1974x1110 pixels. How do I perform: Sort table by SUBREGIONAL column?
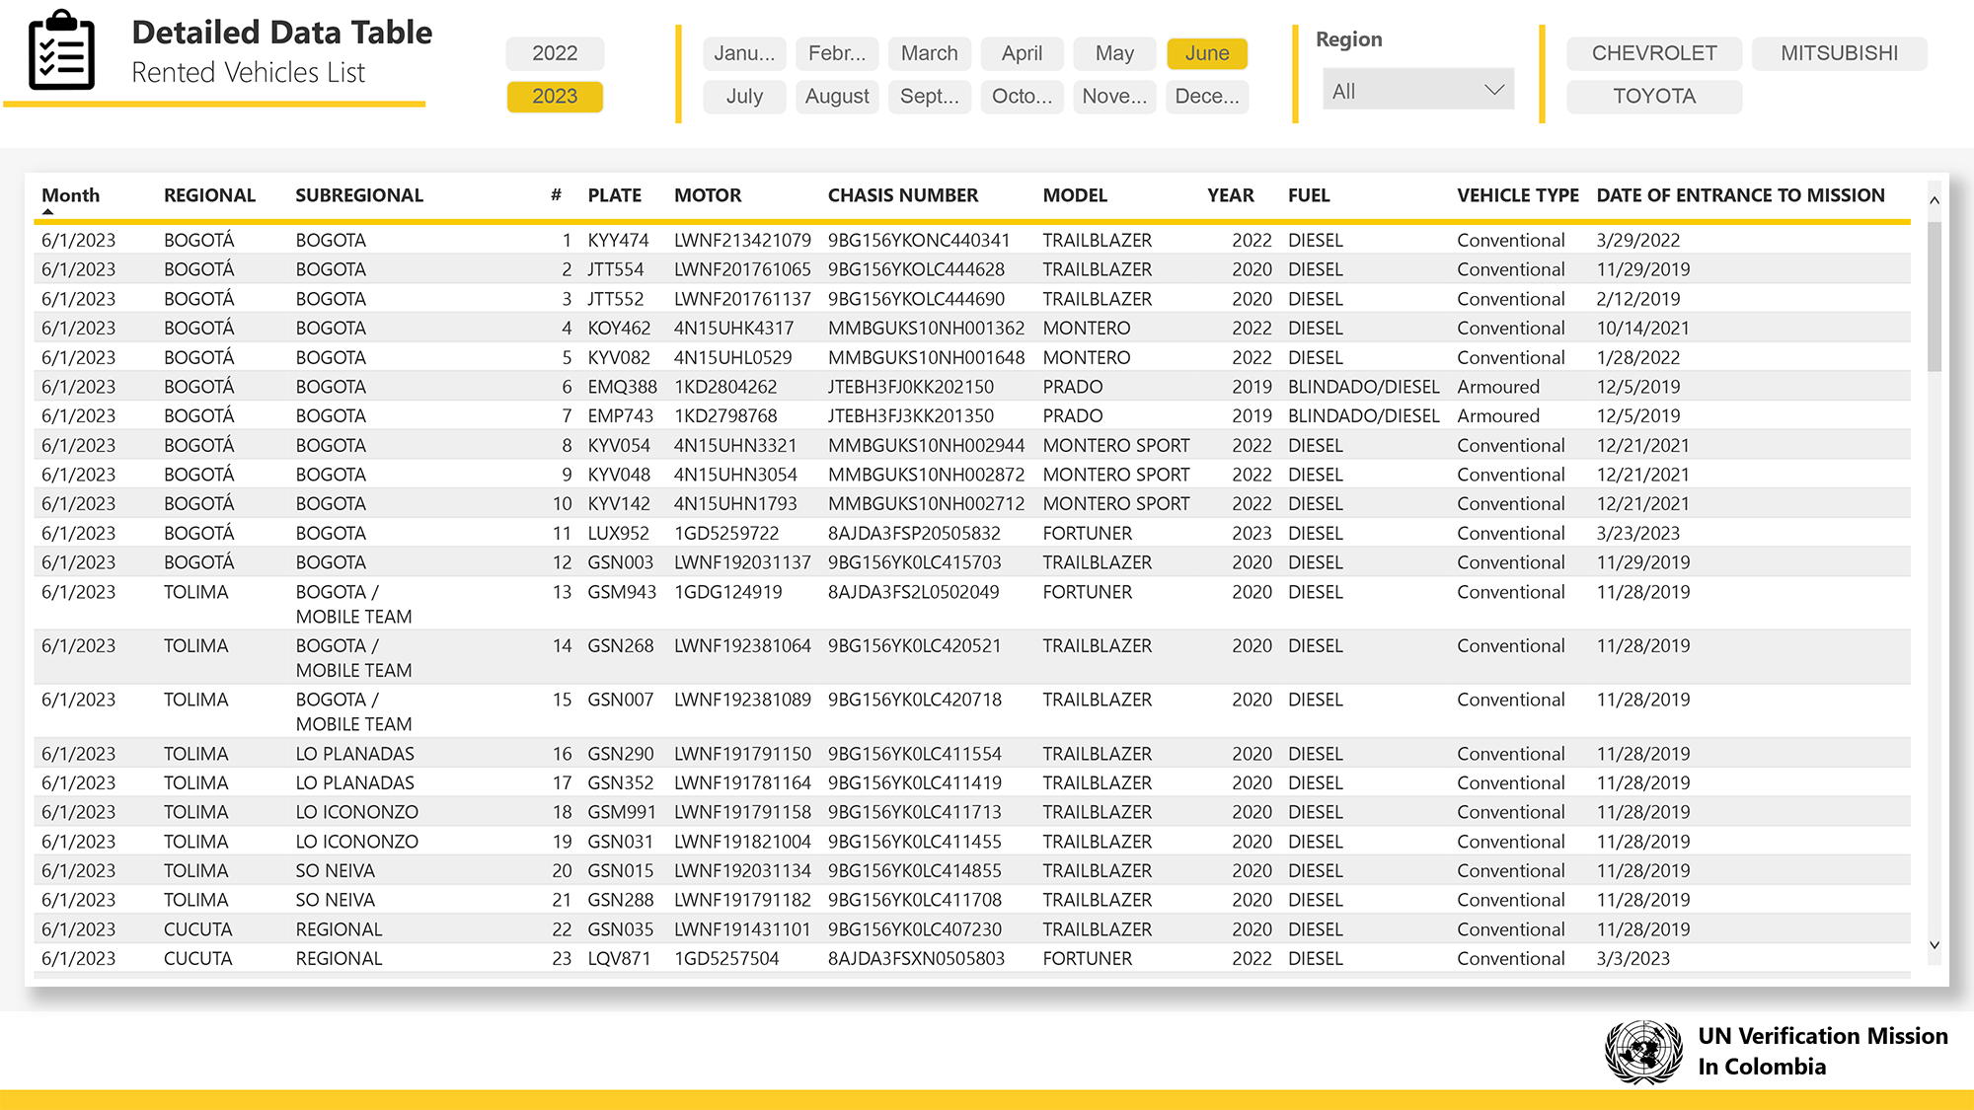click(359, 195)
